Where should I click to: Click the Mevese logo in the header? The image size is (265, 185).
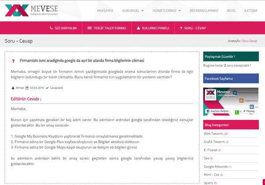point(31,11)
